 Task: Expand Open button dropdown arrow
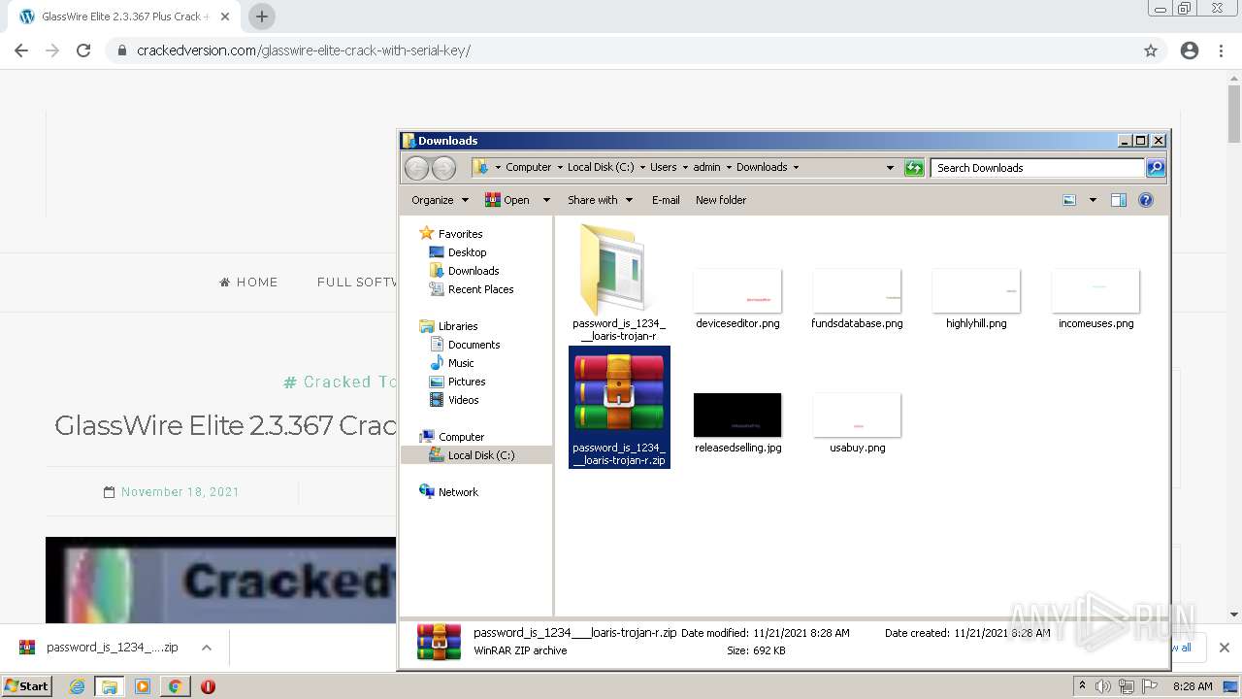[546, 200]
